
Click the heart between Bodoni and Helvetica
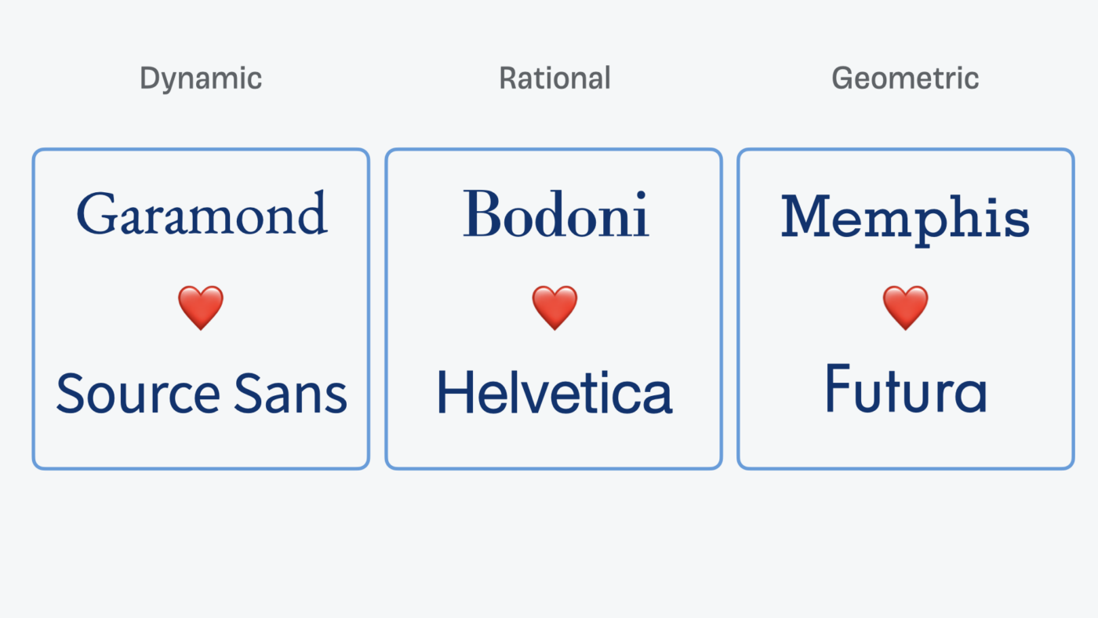point(554,307)
